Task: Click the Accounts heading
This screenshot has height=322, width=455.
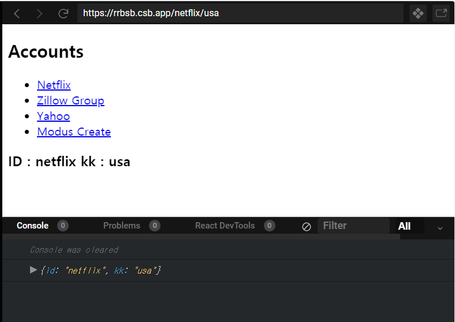Action: [x=46, y=51]
